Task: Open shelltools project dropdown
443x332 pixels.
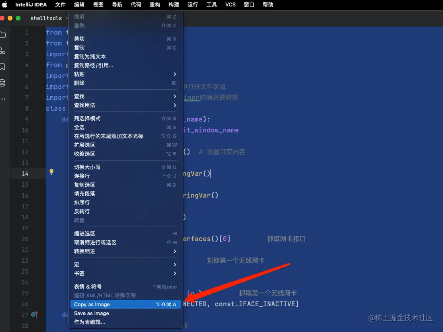Action: coord(49,18)
